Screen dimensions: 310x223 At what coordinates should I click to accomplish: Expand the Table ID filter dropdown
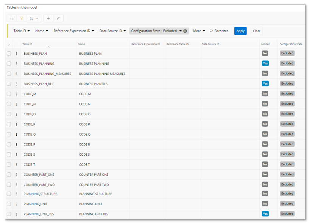tap(22, 31)
